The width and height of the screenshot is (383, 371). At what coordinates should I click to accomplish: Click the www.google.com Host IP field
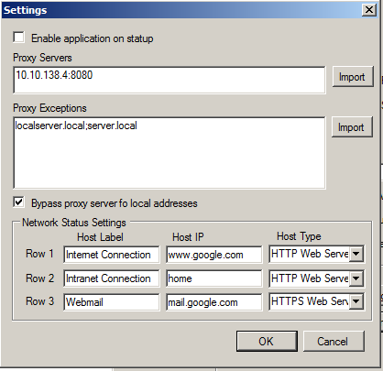[x=214, y=255]
